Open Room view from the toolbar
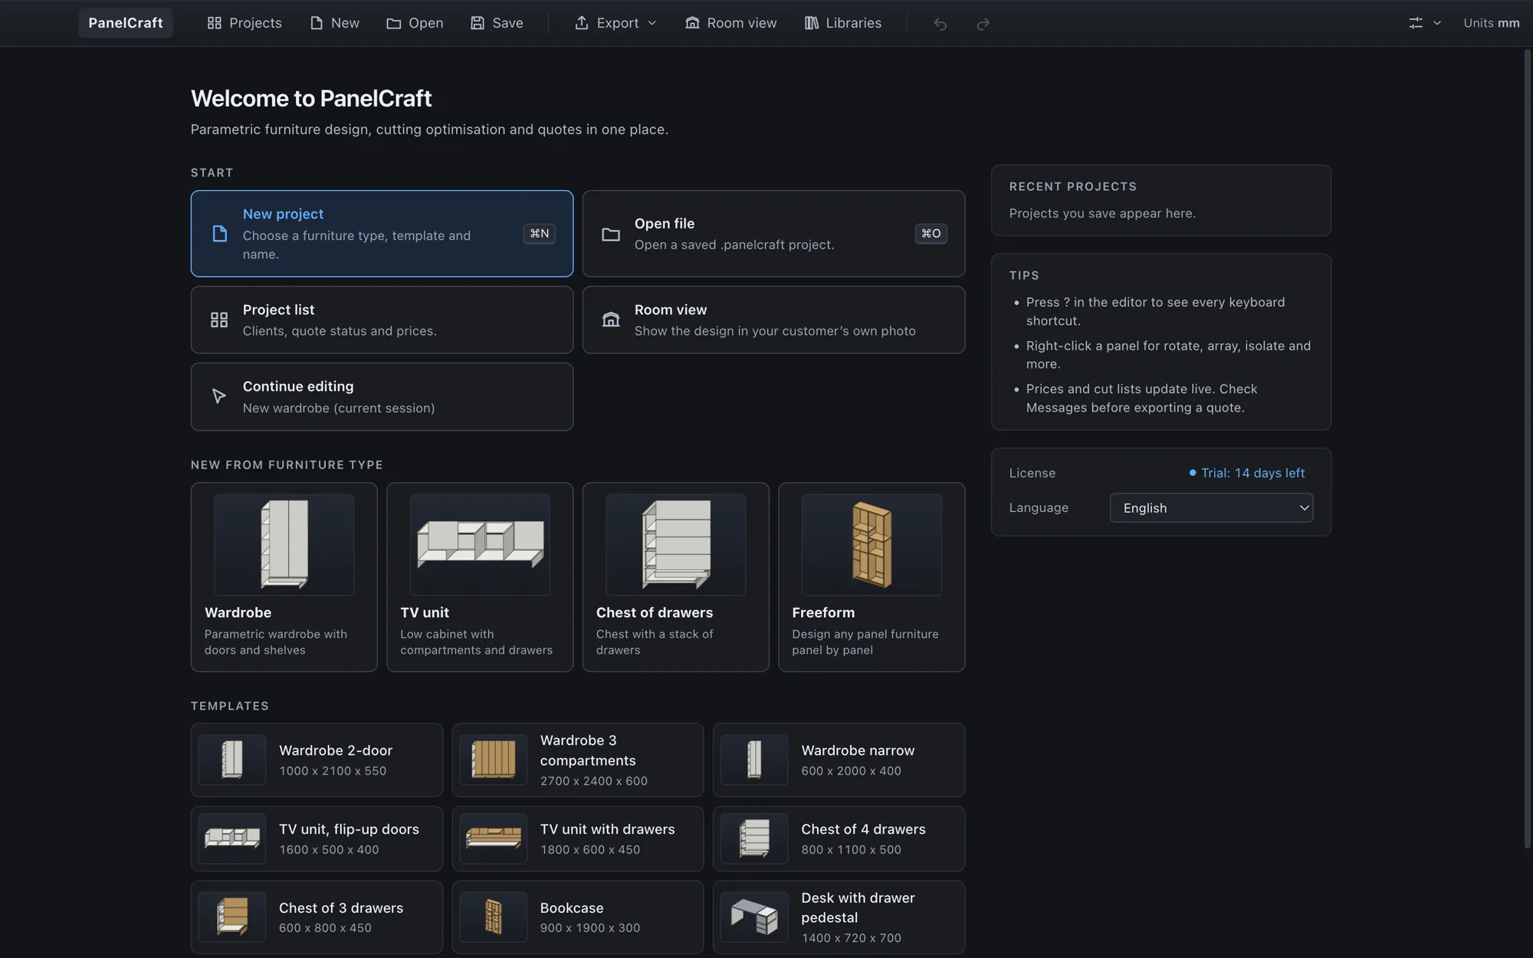Screen dimensions: 1533x958 coord(730,23)
